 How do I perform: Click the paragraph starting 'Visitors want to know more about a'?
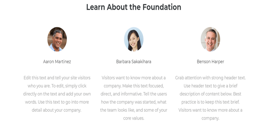[134, 98]
